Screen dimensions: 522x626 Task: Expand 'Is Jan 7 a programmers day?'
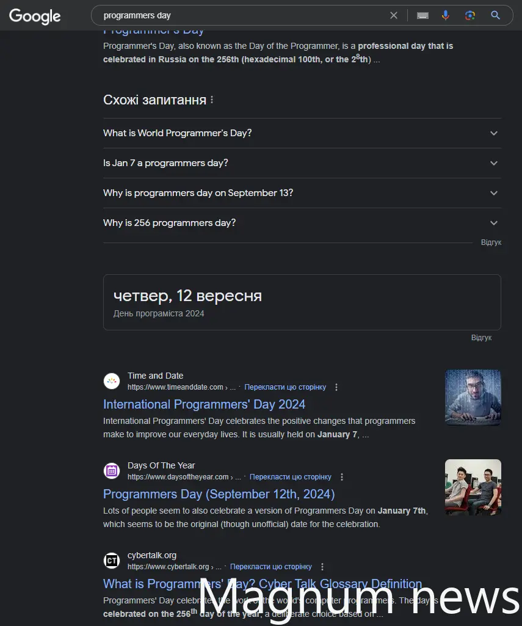[302, 163]
